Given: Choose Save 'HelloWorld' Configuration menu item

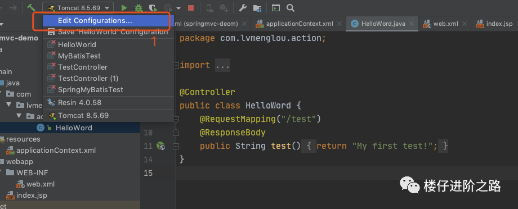Looking at the screenshot, I should 108,32.
